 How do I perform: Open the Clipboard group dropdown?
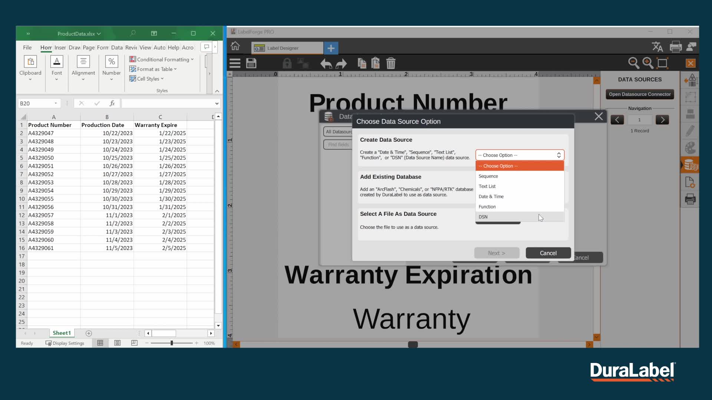(x=30, y=79)
